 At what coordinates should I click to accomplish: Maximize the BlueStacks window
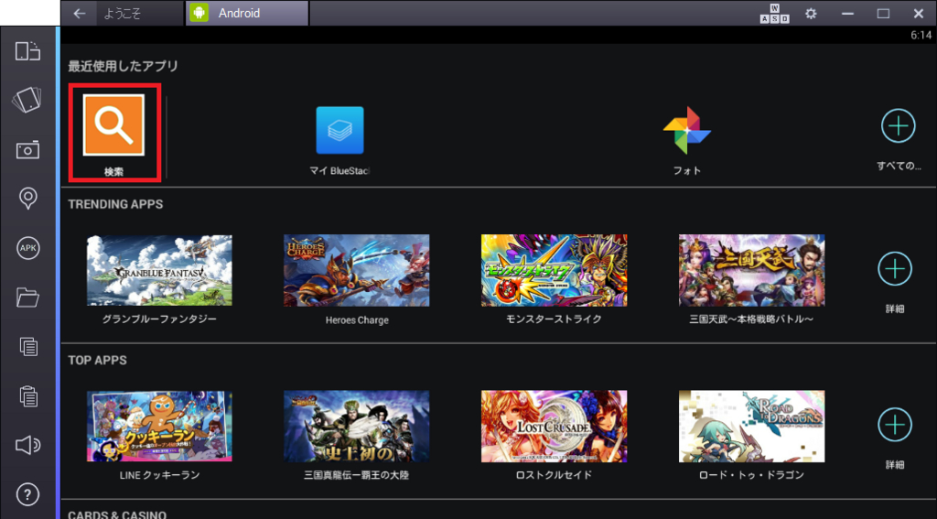coord(883,13)
